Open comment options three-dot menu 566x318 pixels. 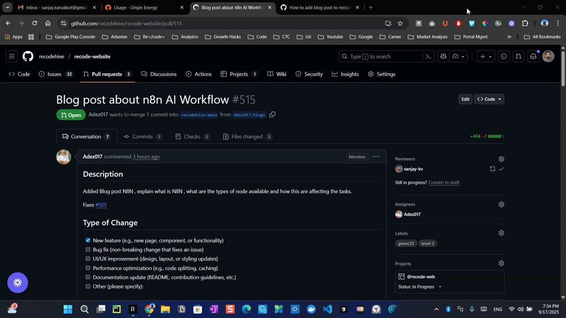coord(376,157)
